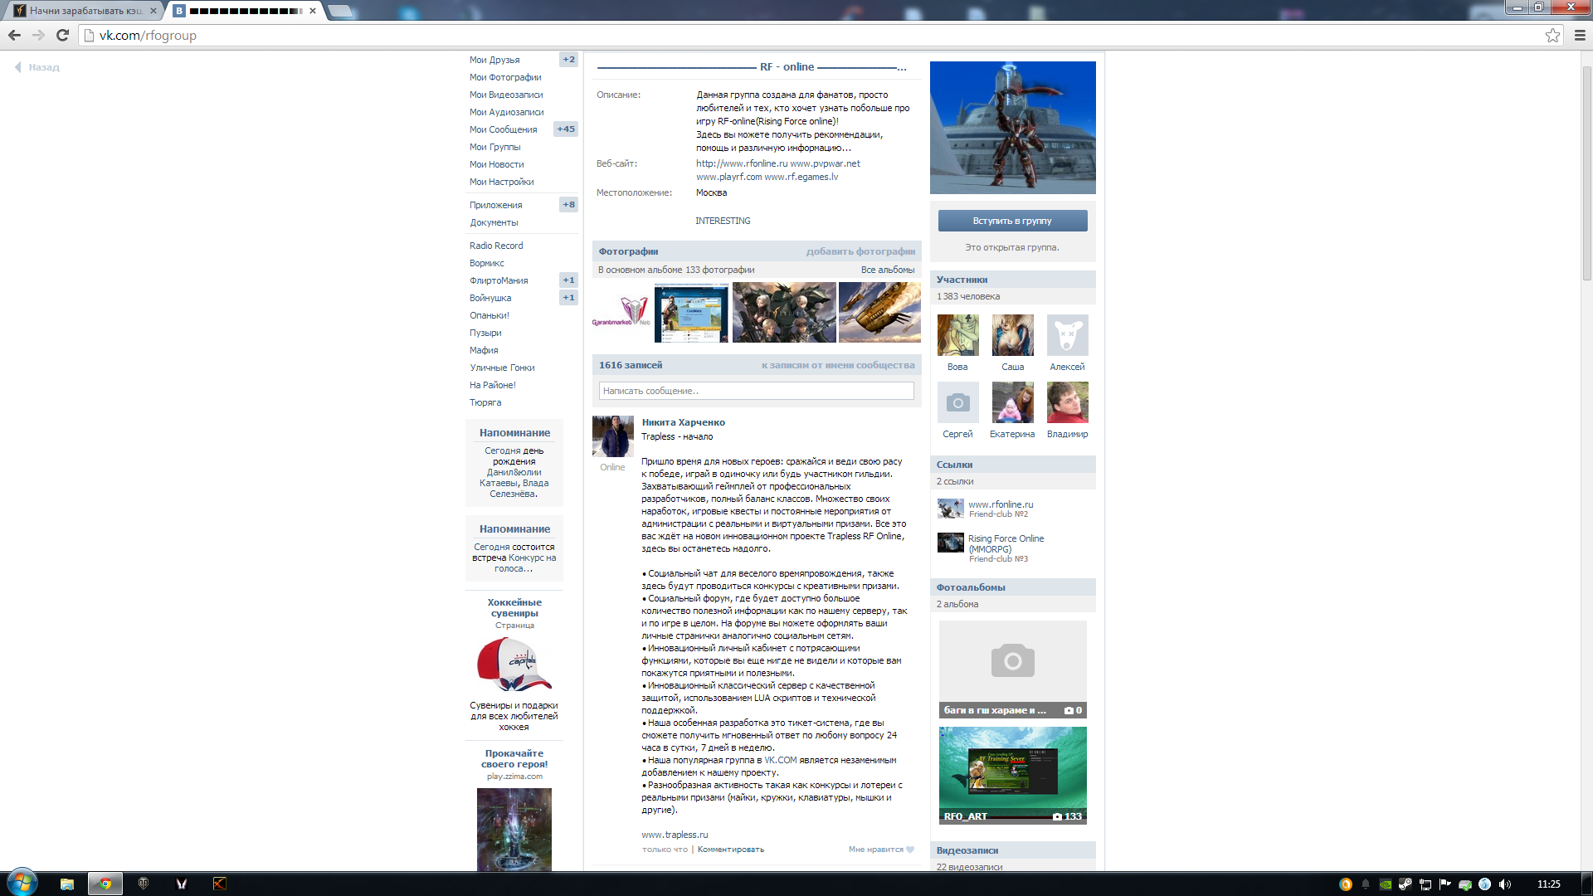Click the browser forward arrow
The image size is (1593, 896).
tap(38, 35)
